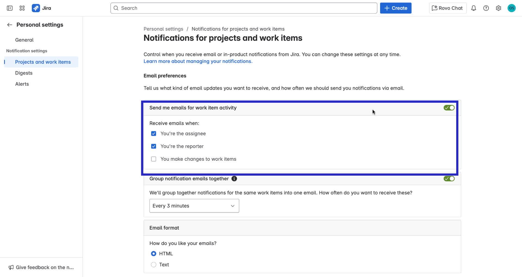
Task: Open Rovo Chat
Action: tap(447, 8)
